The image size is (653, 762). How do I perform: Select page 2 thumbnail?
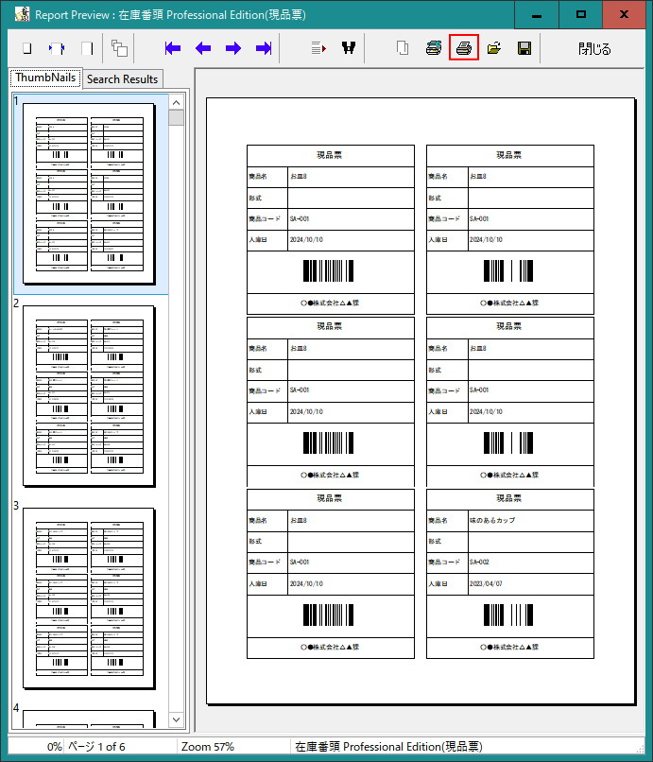click(x=89, y=396)
